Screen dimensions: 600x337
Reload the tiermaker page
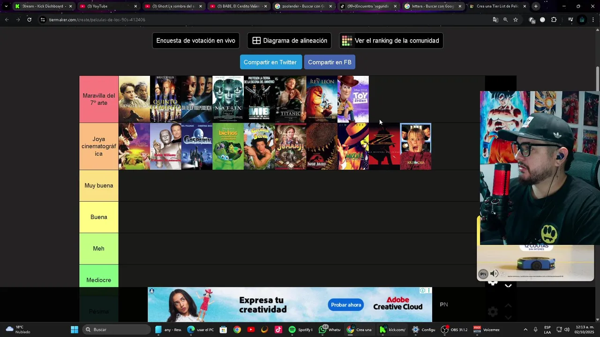click(x=29, y=20)
